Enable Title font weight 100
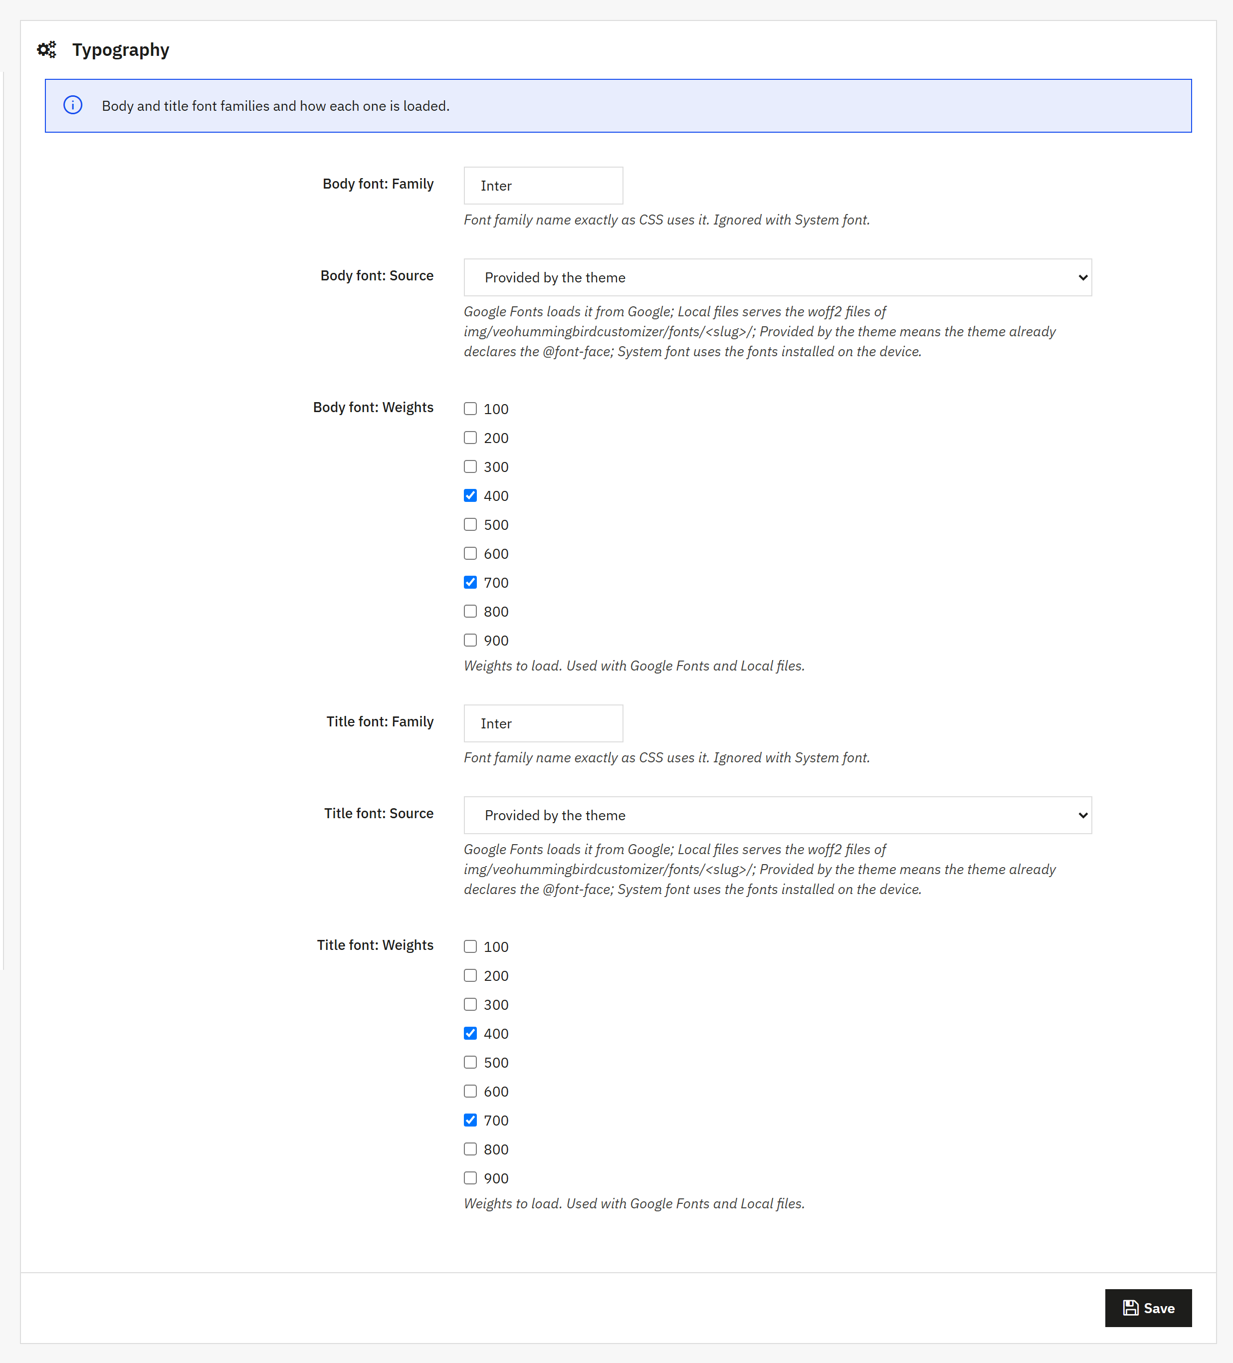The image size is (1233, 1363). [470, 946]
